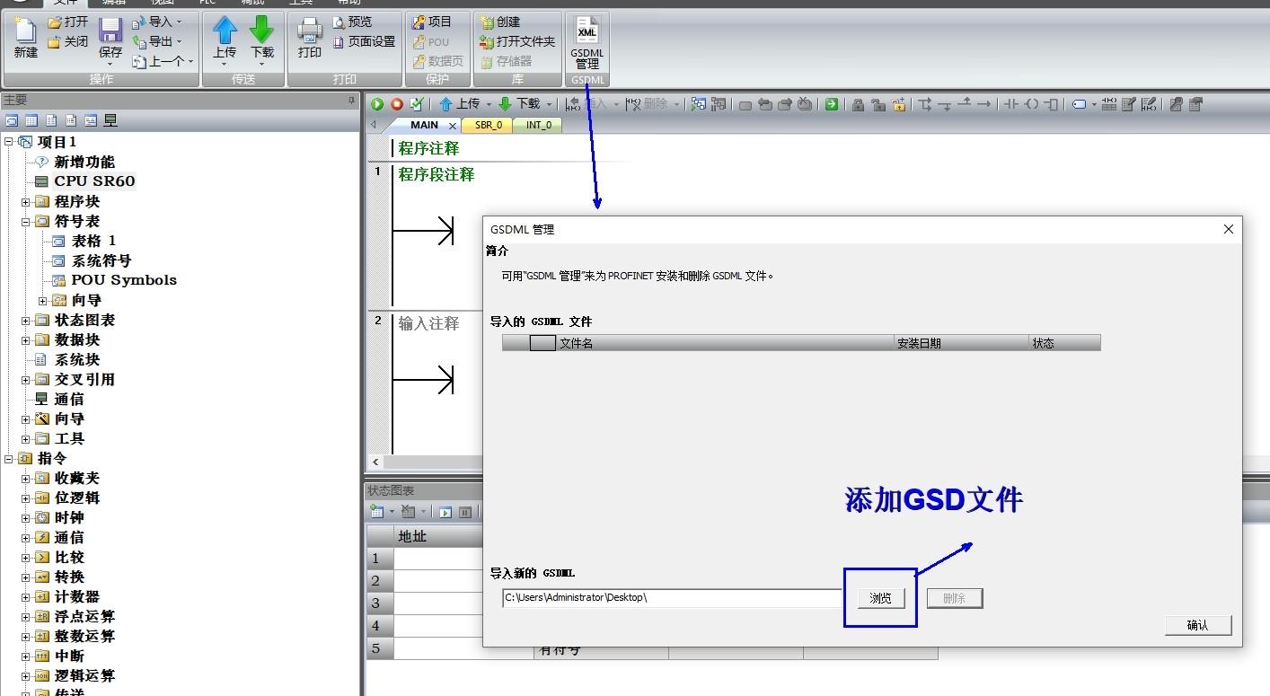The height and width of the screenshot is (696, 1270).
Task: Expand the 计数器 instruction folder
Action: click(x=26, y=596)
